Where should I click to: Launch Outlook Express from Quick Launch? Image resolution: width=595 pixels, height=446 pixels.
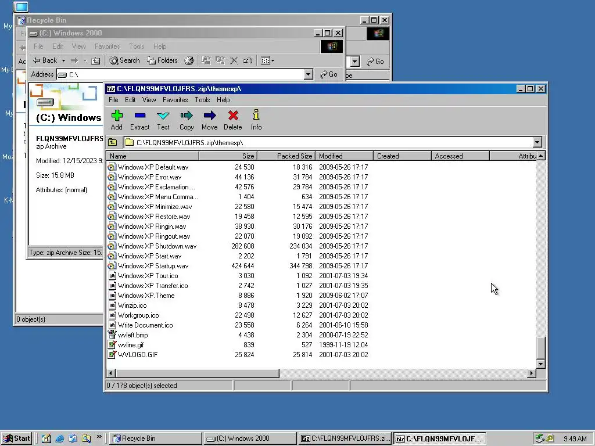(73, 438)
